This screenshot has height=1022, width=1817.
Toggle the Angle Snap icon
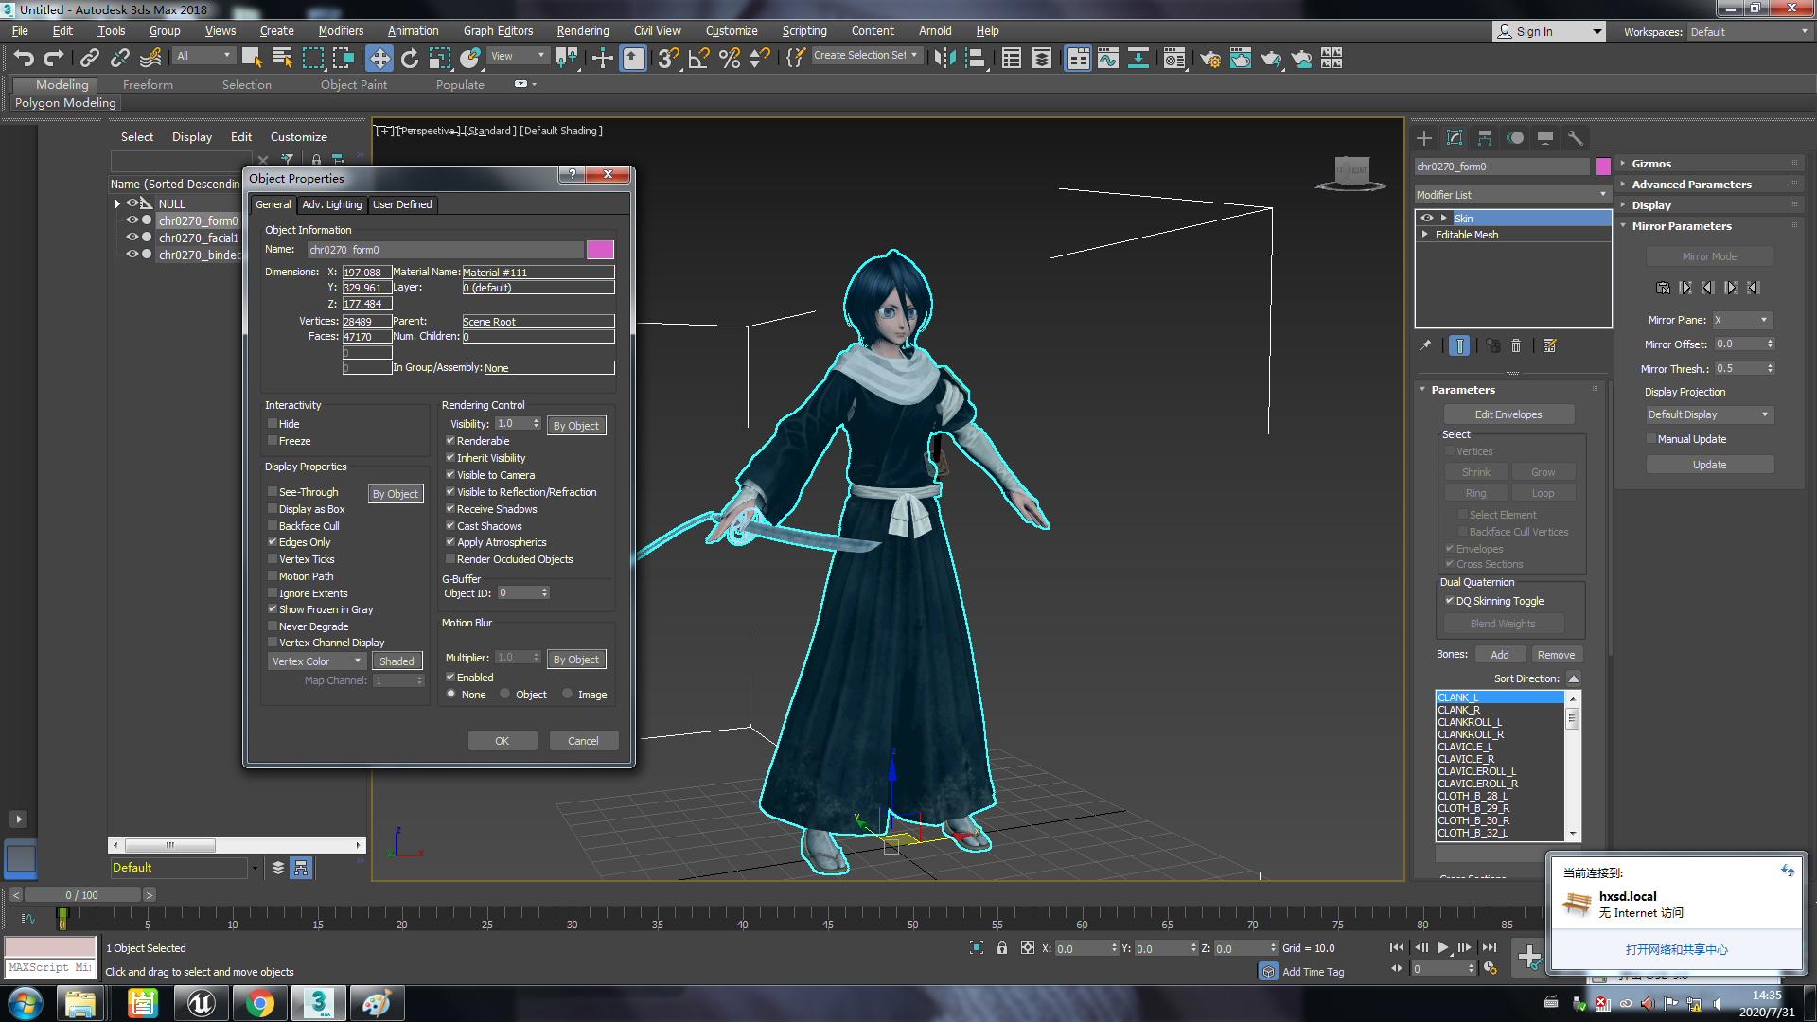tap(698, 59)
